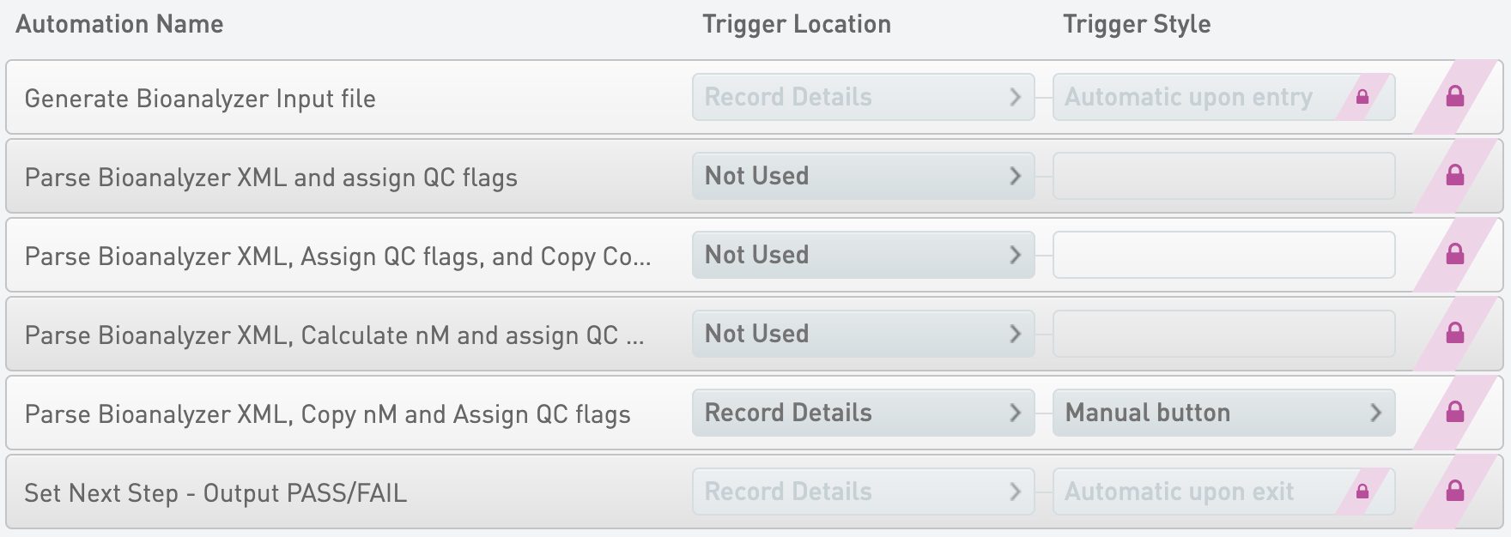Image resolution: width=1511 pixels, height=537 pixels.
Task: Click empty Trigger Style field on Copy Co... row
Action: pyautogui.click(x=1224, y=255)
